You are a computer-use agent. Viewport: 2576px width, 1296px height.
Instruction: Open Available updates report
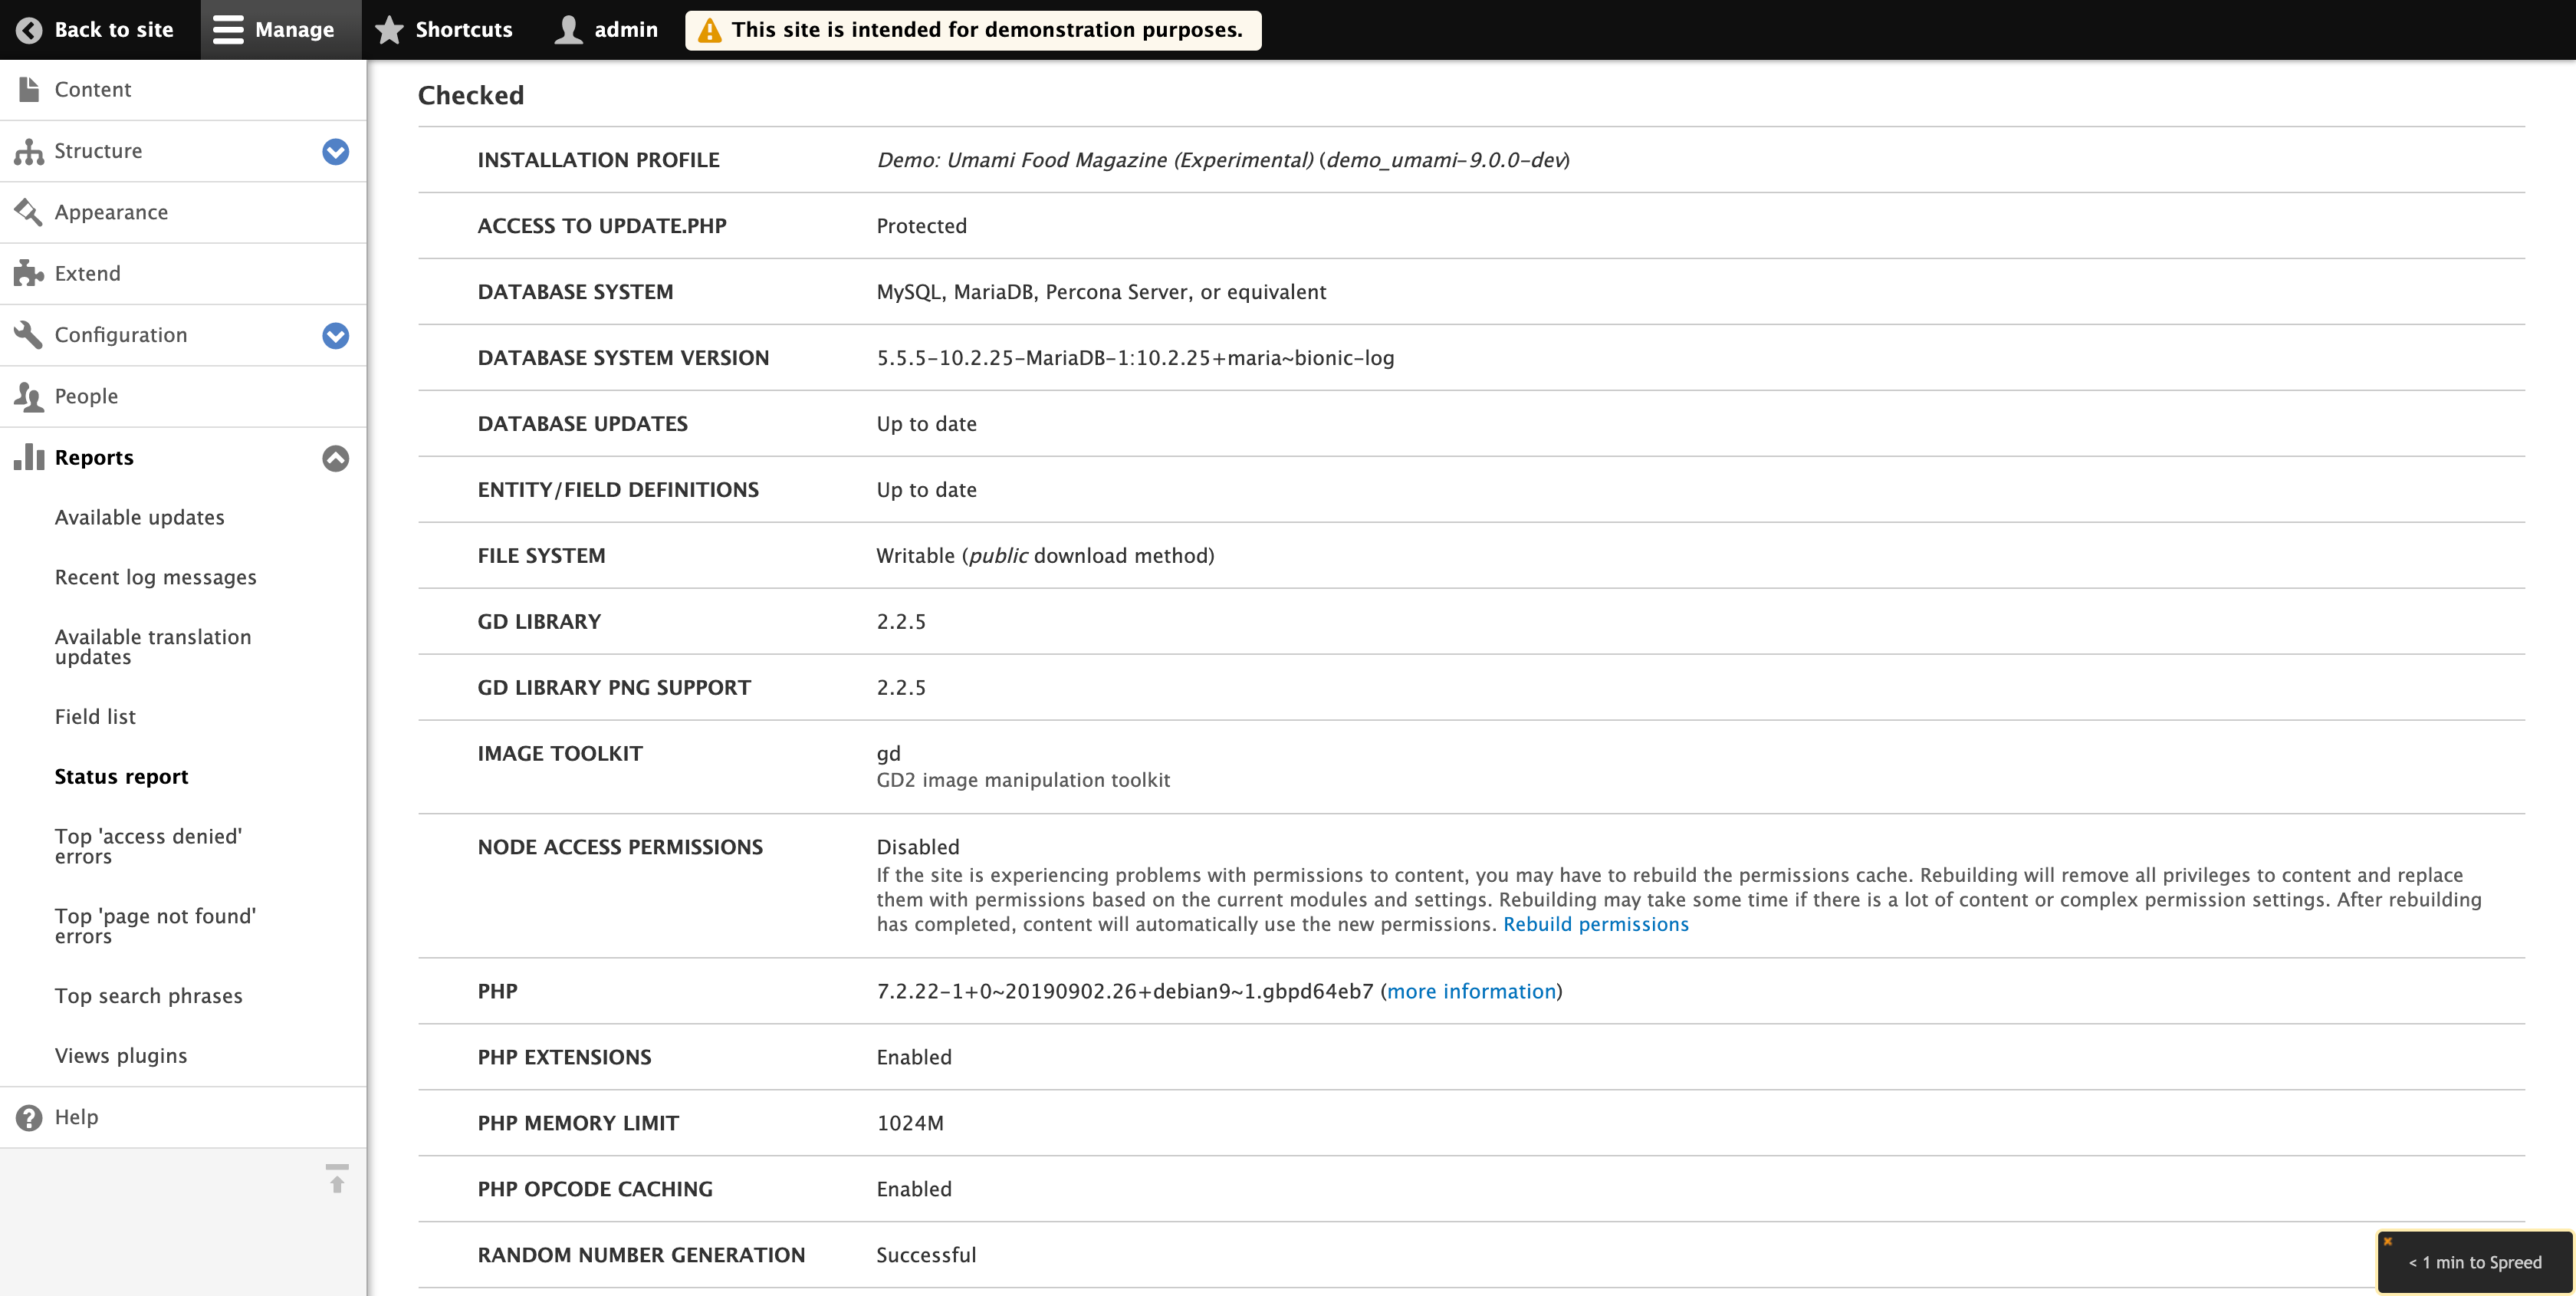pyautogui.click(x=140, y=517)
